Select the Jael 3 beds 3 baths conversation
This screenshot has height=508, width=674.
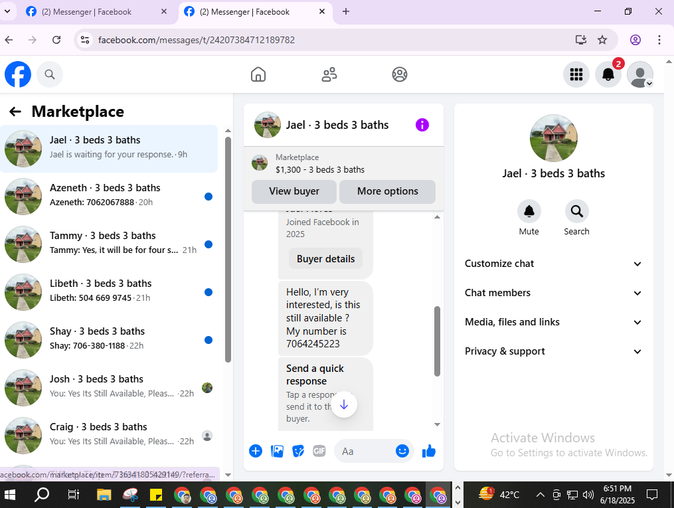[109, 149]
